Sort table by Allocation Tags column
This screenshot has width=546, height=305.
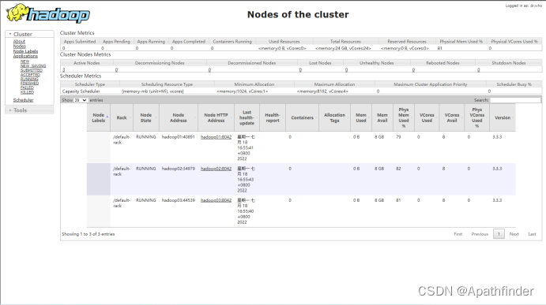334,117
